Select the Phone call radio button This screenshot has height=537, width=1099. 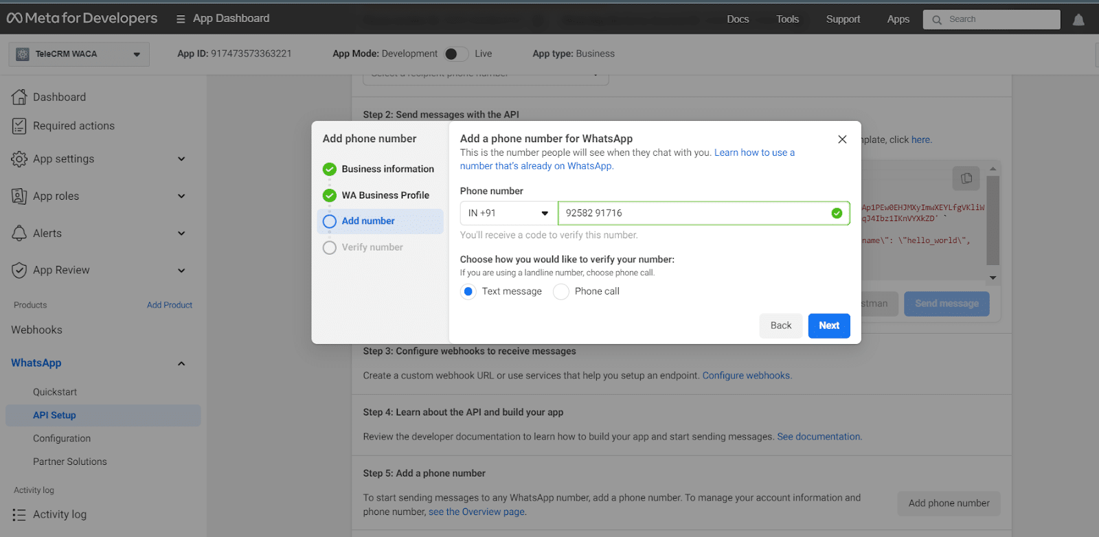(x=561, y=291)
